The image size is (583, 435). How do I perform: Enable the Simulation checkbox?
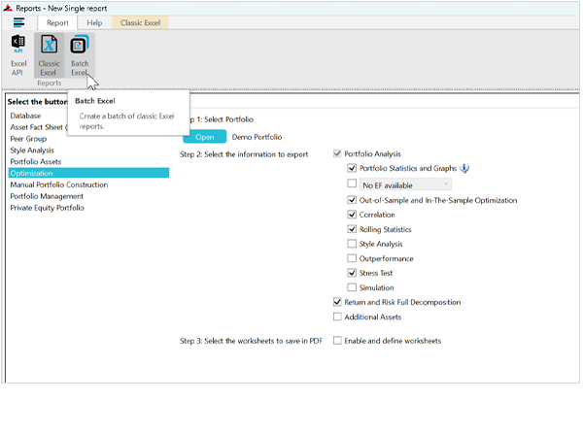[x=352, y=287]
